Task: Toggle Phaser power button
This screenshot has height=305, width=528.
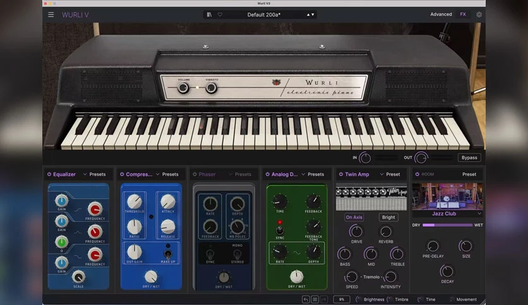Action: click(195, 174)
